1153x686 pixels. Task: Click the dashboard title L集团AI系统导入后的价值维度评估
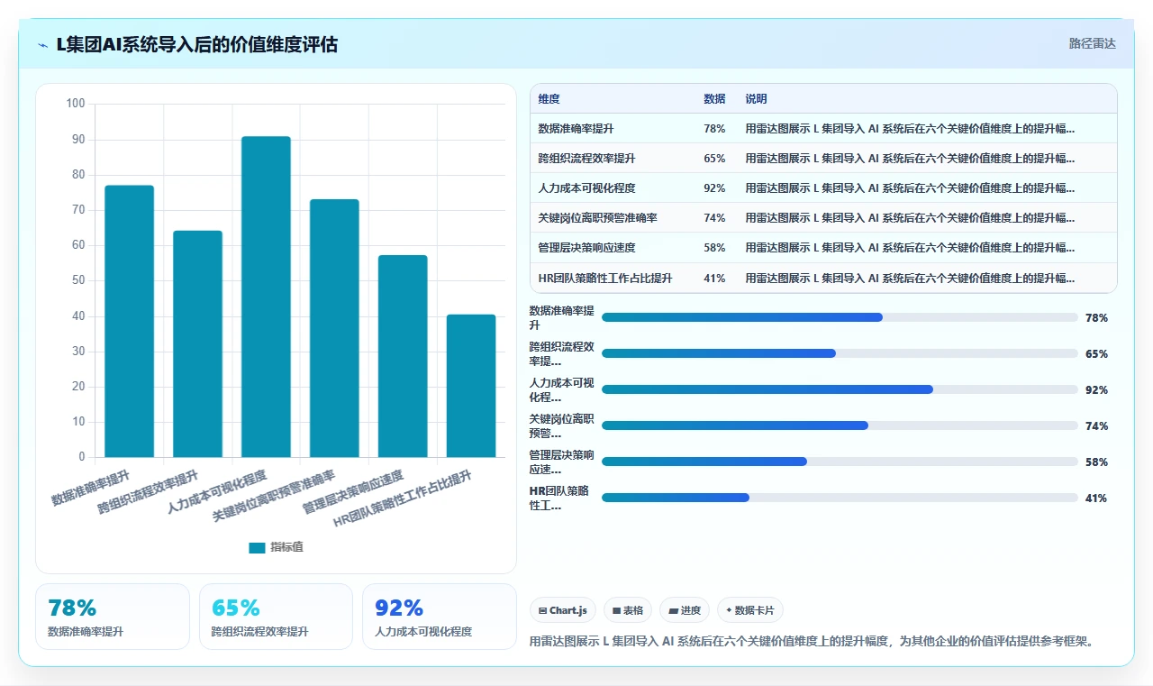(197, 44)
